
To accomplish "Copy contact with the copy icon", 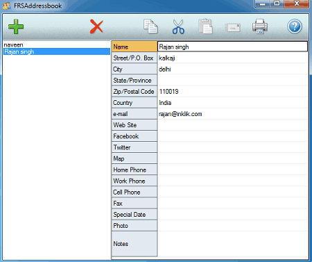I will click(150, 26).
